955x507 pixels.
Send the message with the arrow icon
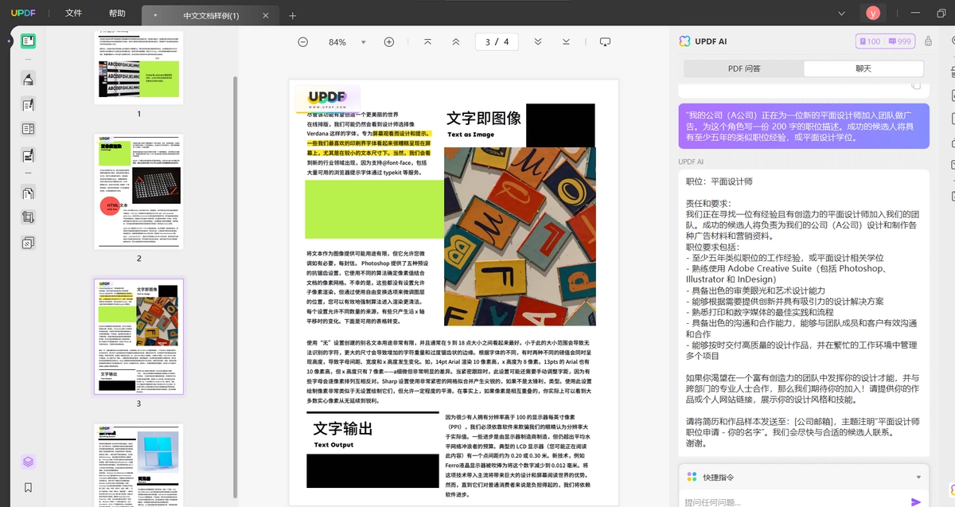click(x=916, y=501)
